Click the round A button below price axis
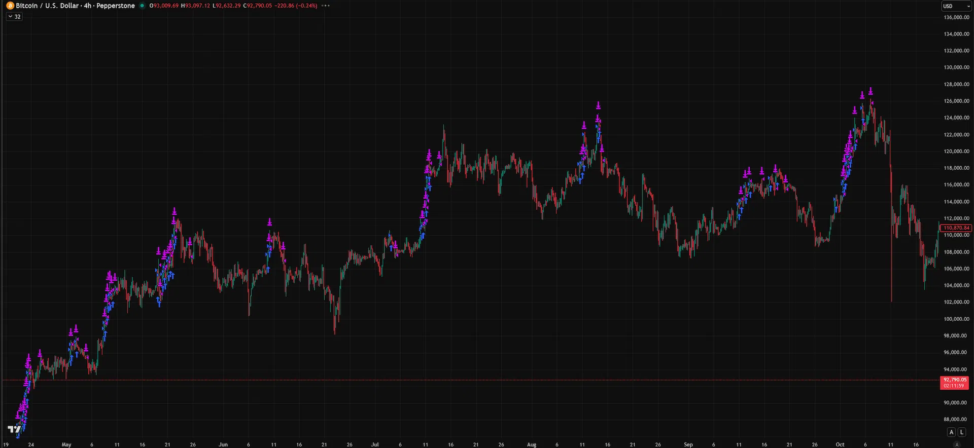This screenshot has height=448, width=974. coord(957,444)
